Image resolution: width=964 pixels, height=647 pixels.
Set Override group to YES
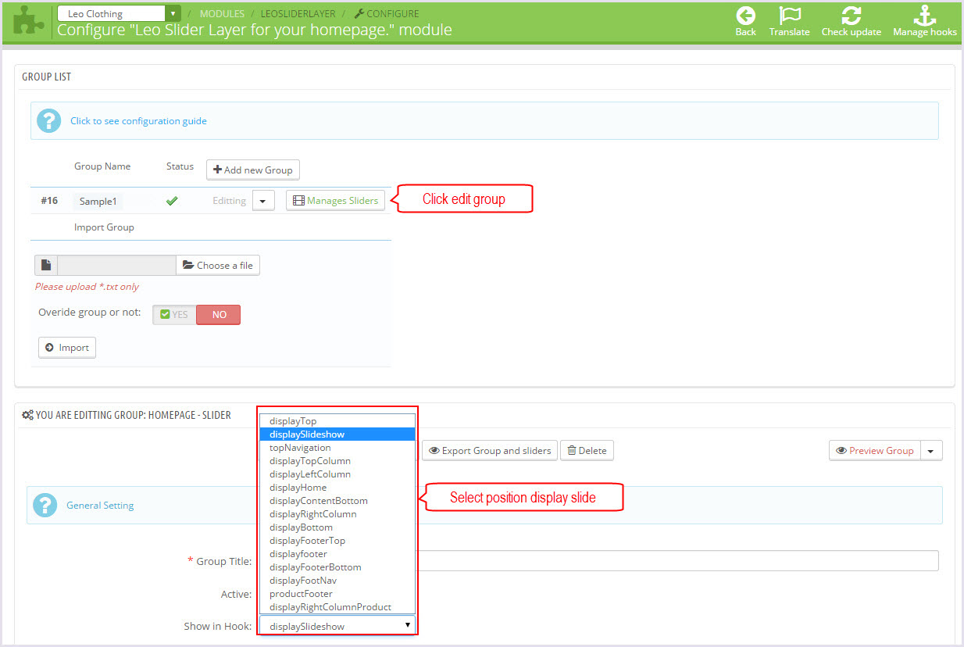pyautogui.click(x=174, y=314)
